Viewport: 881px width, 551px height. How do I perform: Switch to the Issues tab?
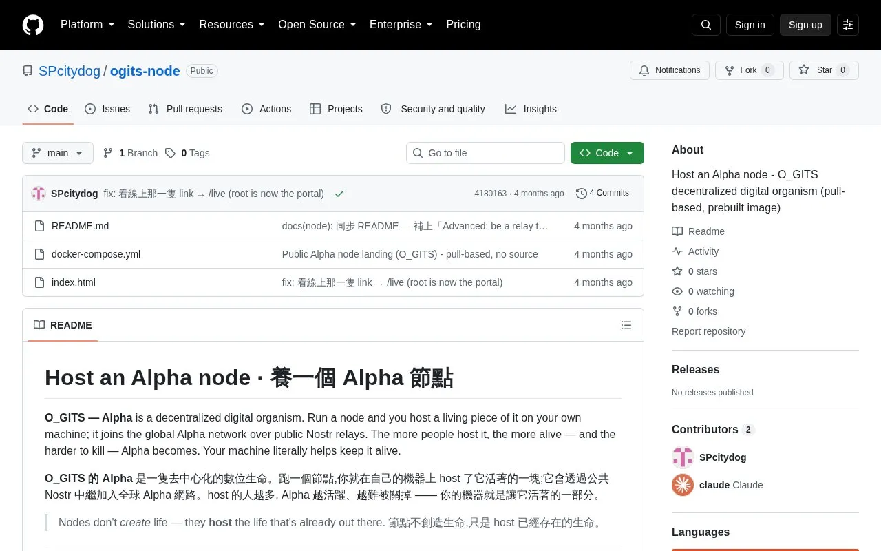click(x=107, y=109)
